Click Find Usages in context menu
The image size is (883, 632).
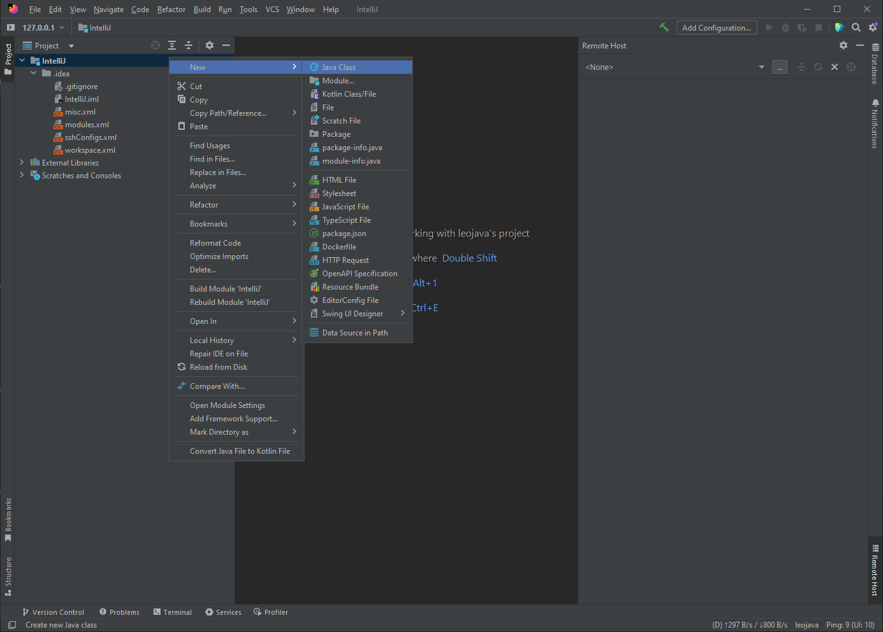pos(236,145)
